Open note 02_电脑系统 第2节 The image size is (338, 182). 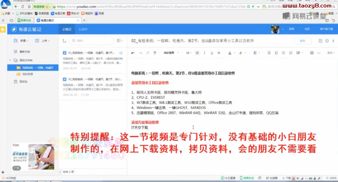93,87
